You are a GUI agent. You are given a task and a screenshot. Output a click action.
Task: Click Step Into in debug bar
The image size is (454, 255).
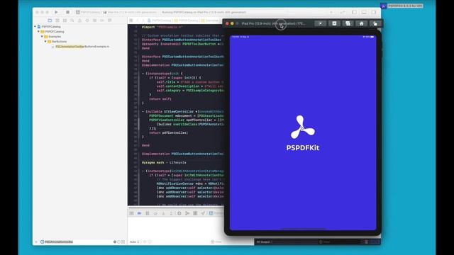[x=163, y=213]
